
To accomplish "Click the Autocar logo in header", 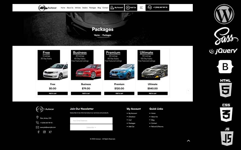I will (47, 8).
